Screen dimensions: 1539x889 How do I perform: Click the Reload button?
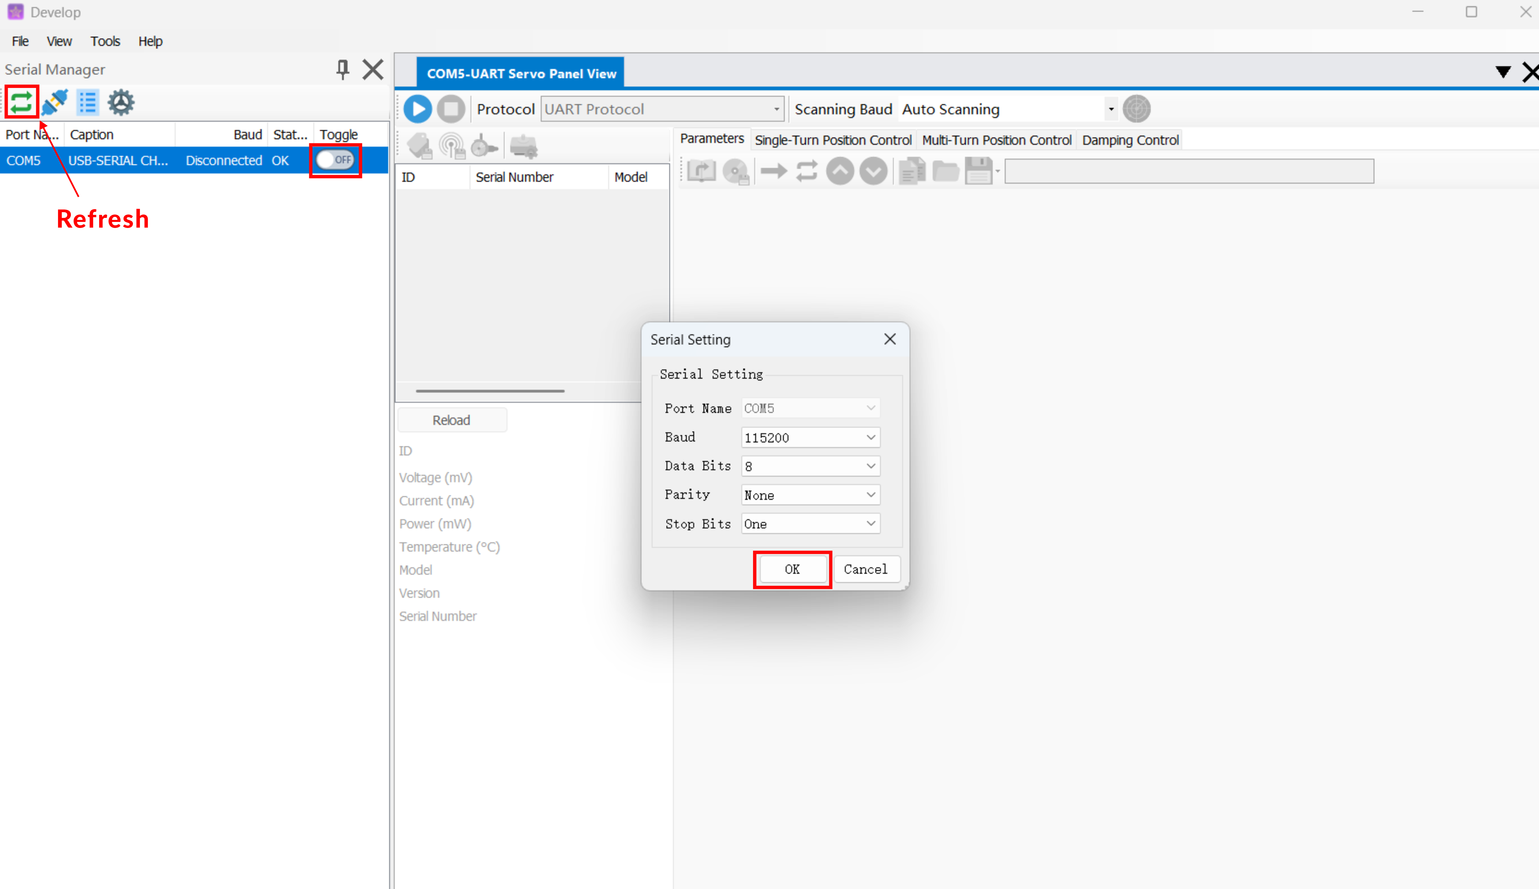pyautogui.click(x=451, y=420)
